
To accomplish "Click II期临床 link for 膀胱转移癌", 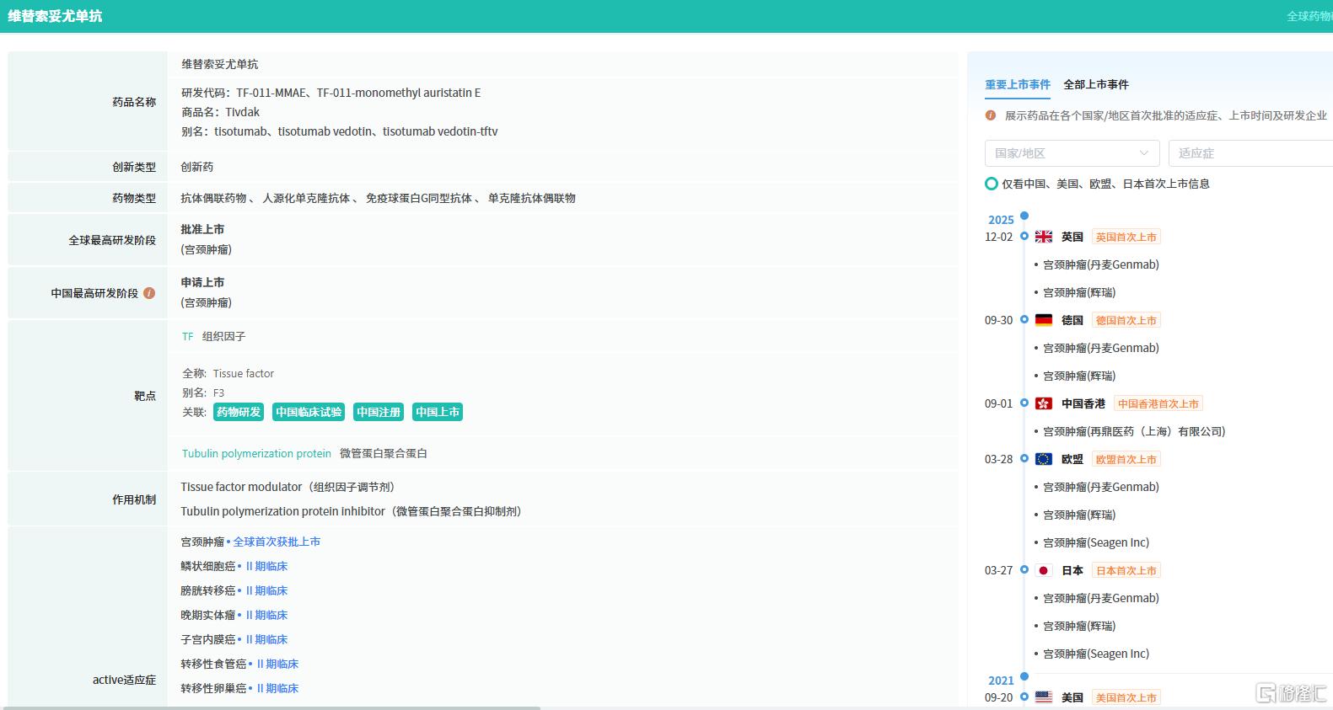I will coord(266,590).
